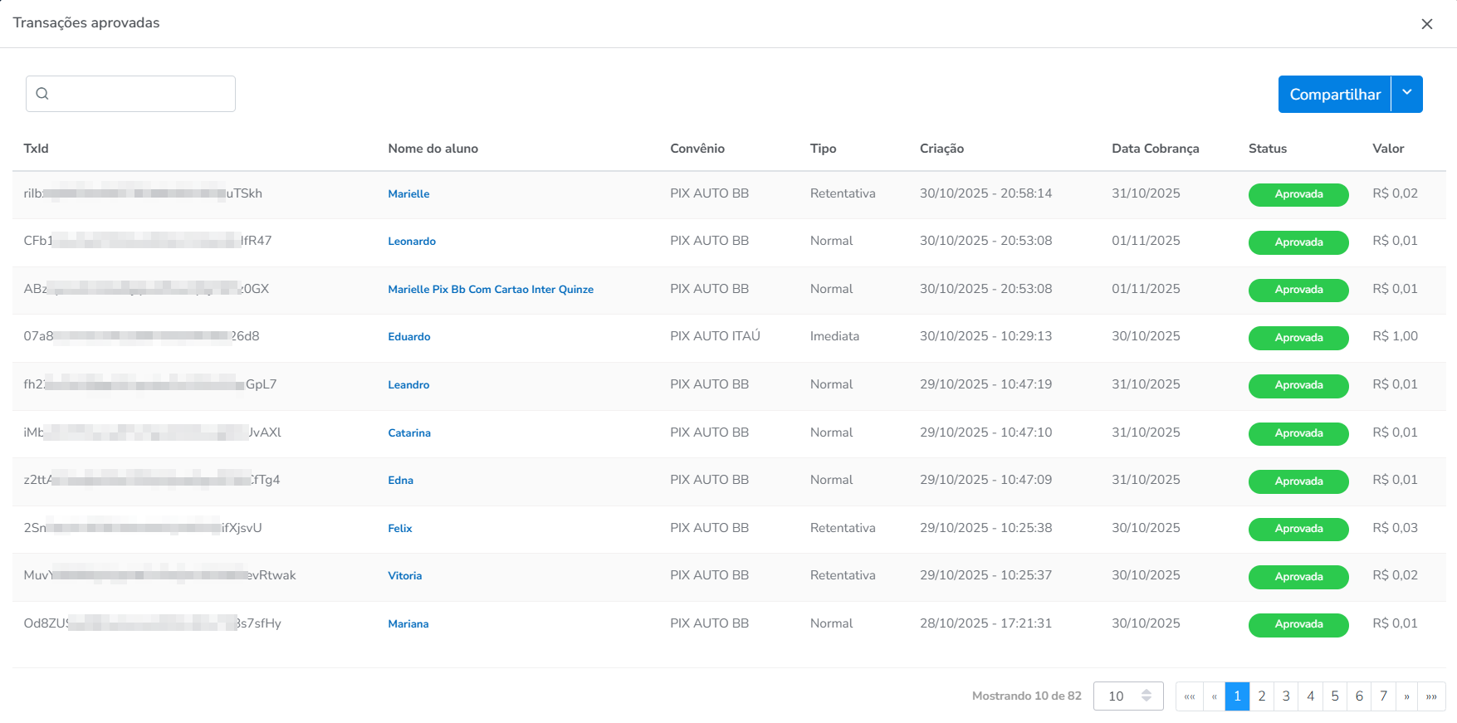Click the search magnifier icon
The image size is (1457, 723).
click(42, 94)
